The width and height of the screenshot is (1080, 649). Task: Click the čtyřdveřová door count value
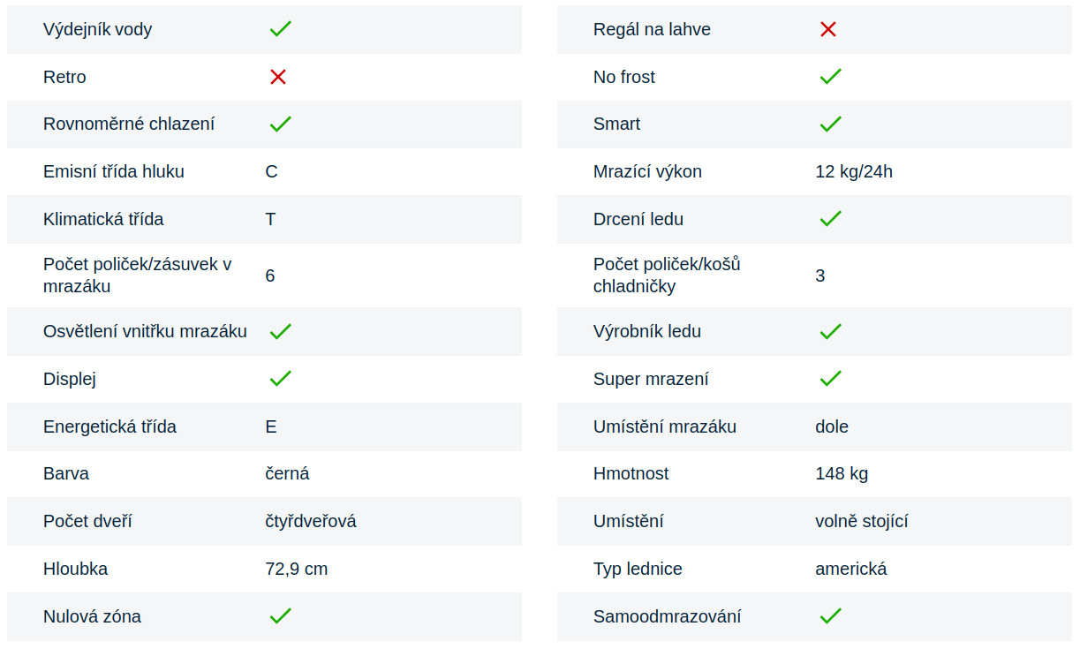pyautogui.click(x=310, y=521)
